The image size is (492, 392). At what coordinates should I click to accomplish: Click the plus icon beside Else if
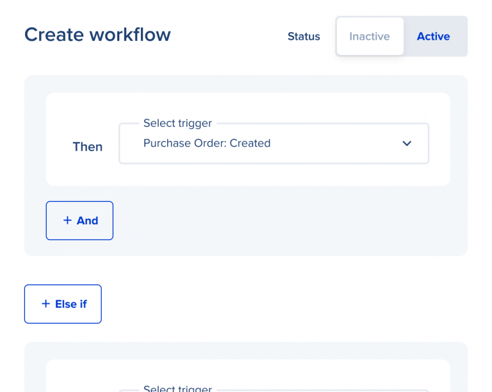45,304
